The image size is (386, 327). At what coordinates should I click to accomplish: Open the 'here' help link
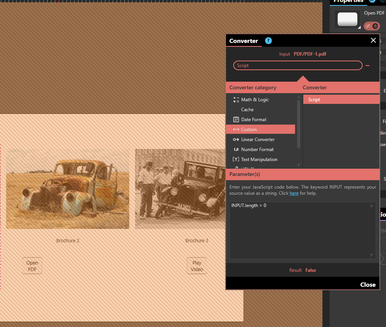[294, 193]
